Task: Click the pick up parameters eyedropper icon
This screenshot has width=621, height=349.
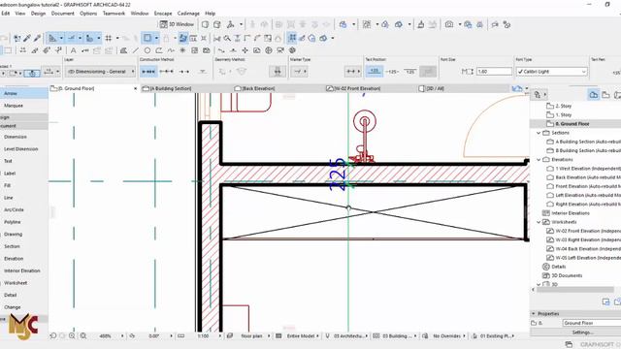Action: point(27,38)
